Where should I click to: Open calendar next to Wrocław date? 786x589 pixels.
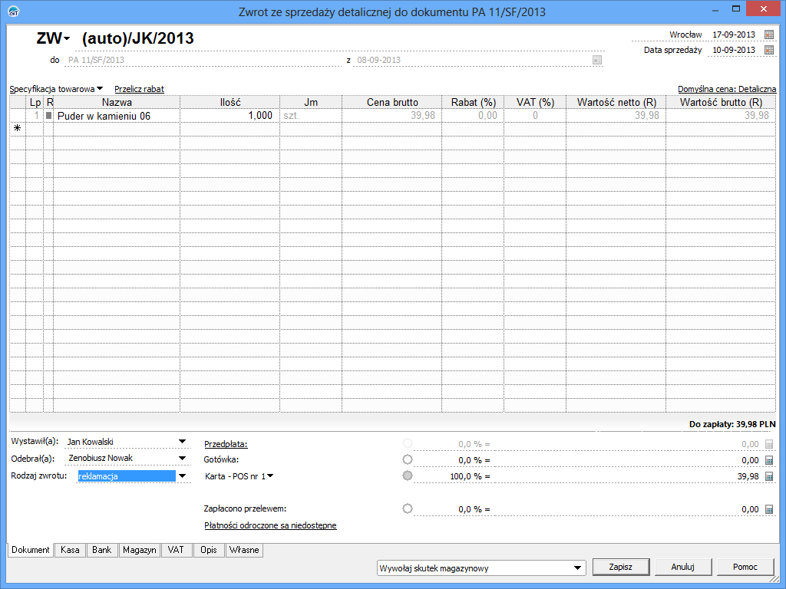[769, 35]
